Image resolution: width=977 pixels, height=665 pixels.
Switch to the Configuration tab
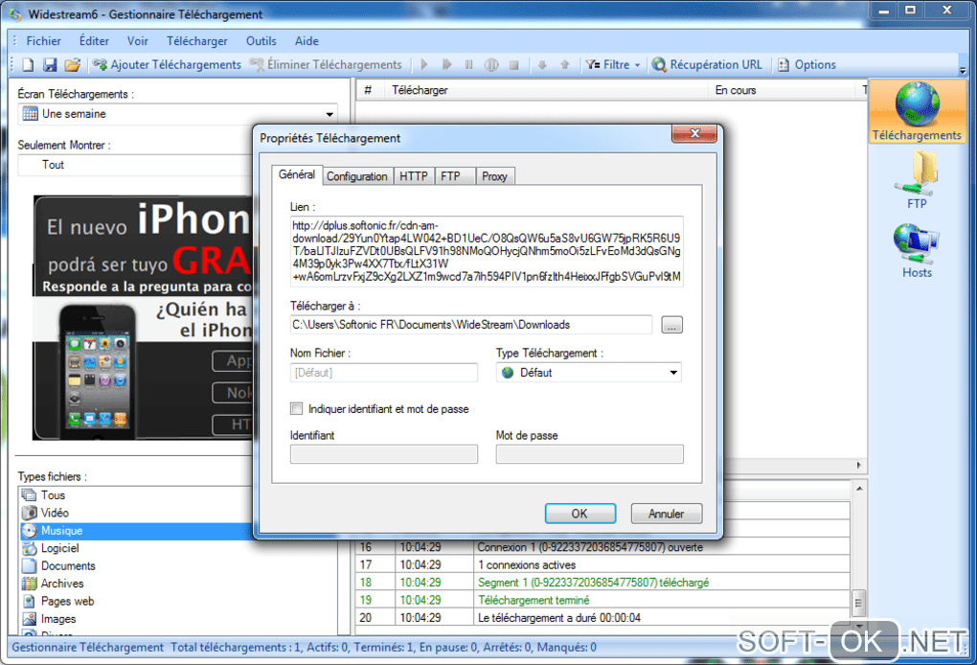[x=357, y=176]
